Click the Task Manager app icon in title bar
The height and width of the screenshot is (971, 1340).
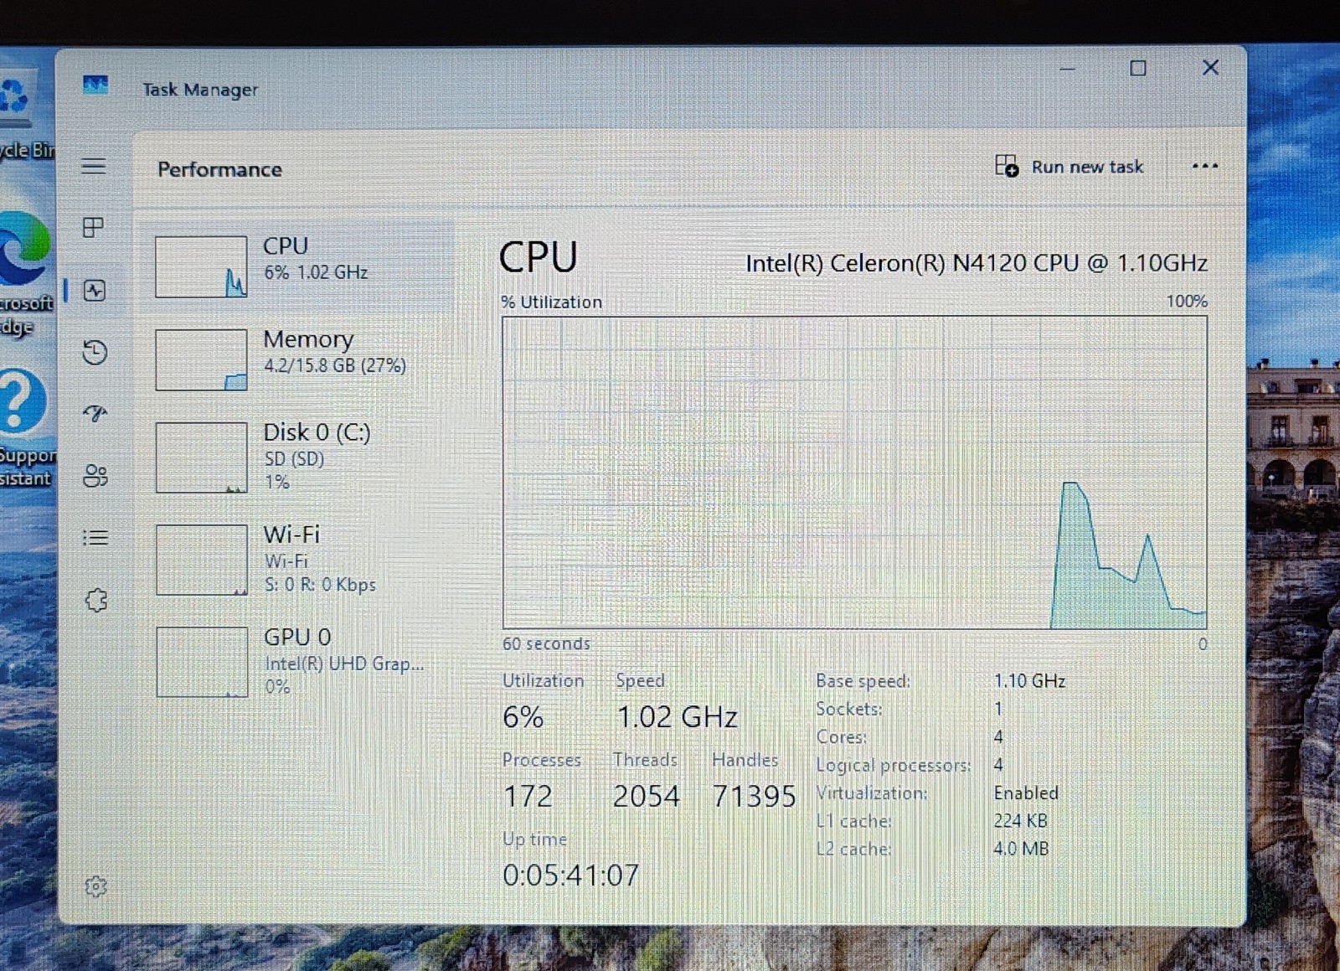tap(95, 85)
